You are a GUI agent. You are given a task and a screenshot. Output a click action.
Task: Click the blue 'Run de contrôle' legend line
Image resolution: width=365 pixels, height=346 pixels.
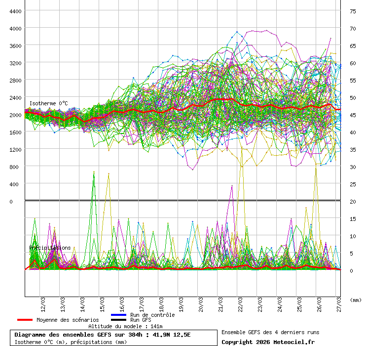tap(118, 315)
